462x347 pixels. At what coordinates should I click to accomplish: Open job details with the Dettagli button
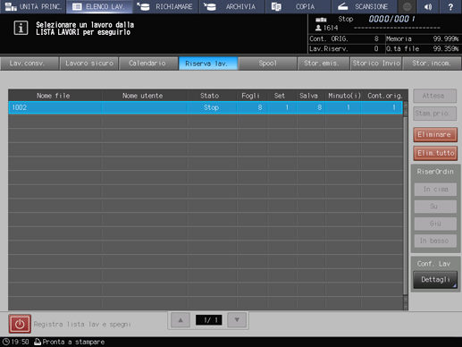click(x=435, y=280)
